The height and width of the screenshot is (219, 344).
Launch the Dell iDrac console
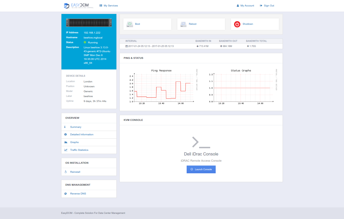(x=201, y=169)
